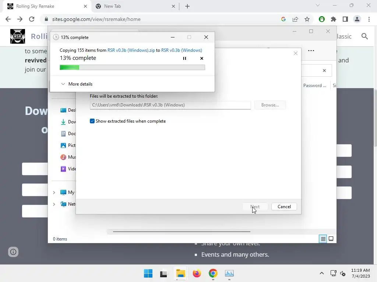This screenshot has height=282, width=377.
Task: Toggle Chrome side panel
Action: pos(345,19)
